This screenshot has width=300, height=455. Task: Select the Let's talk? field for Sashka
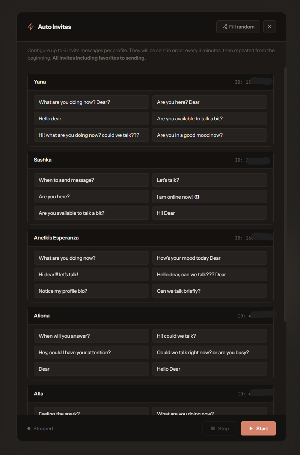click(x=210, y=180)
